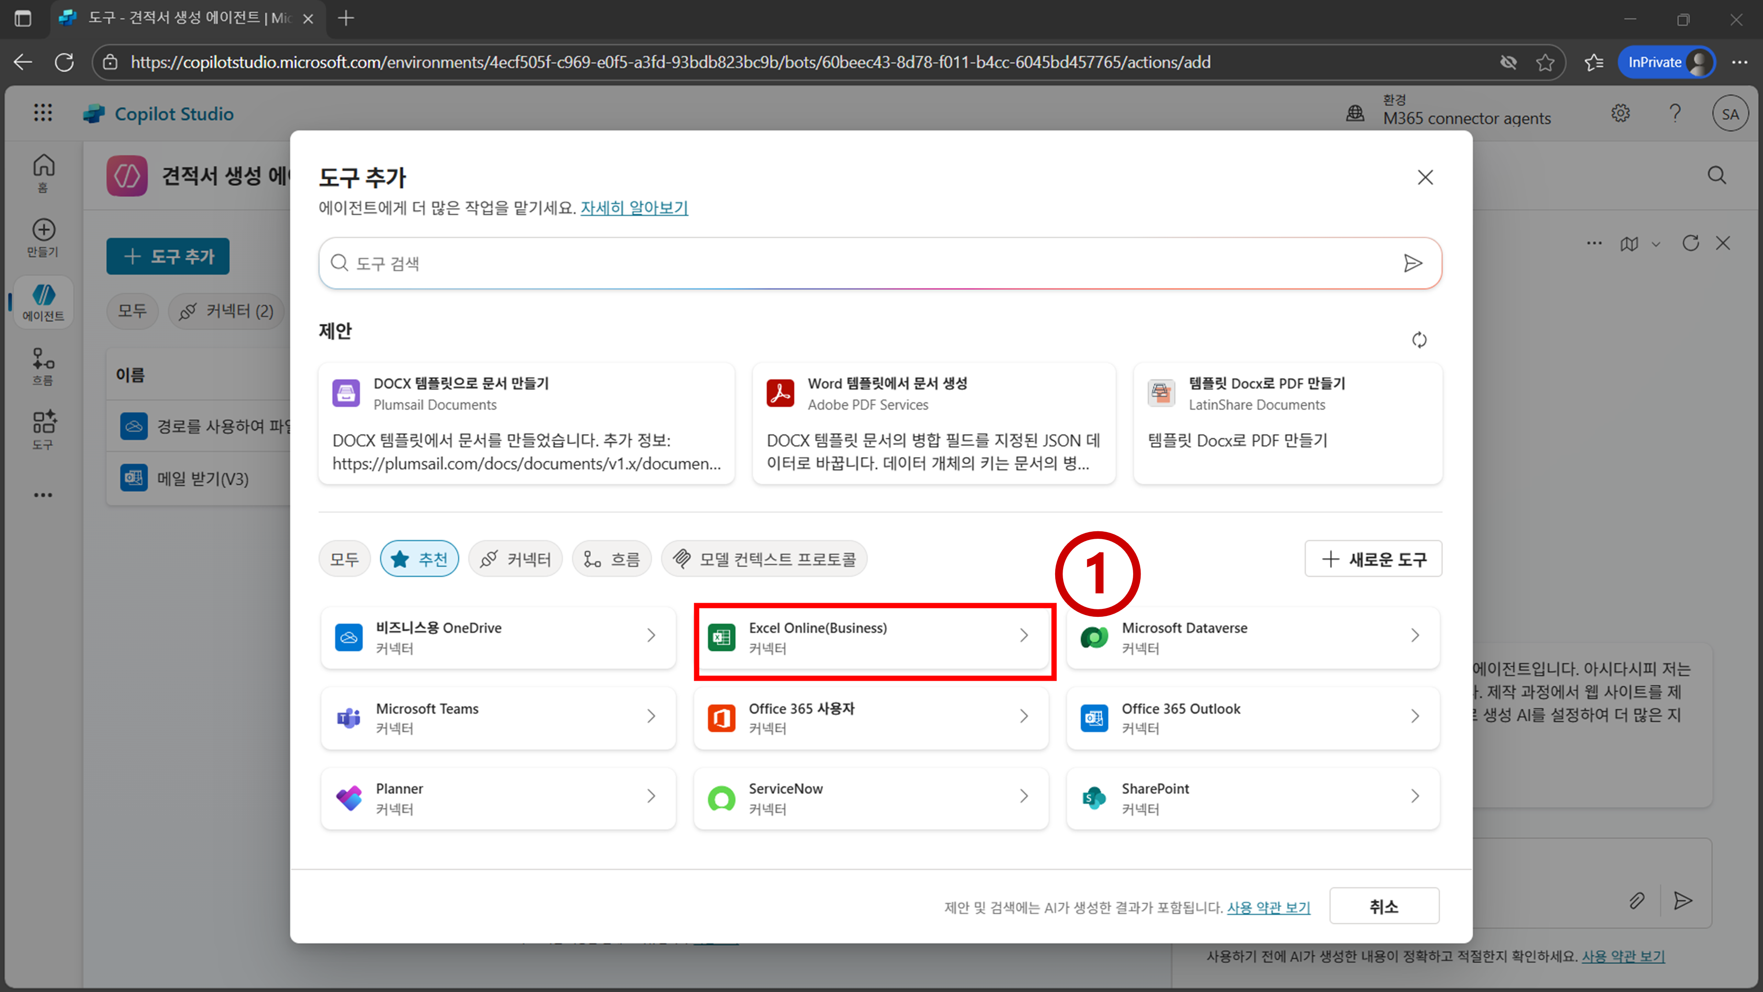Screen dimensions: 1763x992
Task: Select the 커넥터 filter chip in the dialog
Action: (515, 559)
